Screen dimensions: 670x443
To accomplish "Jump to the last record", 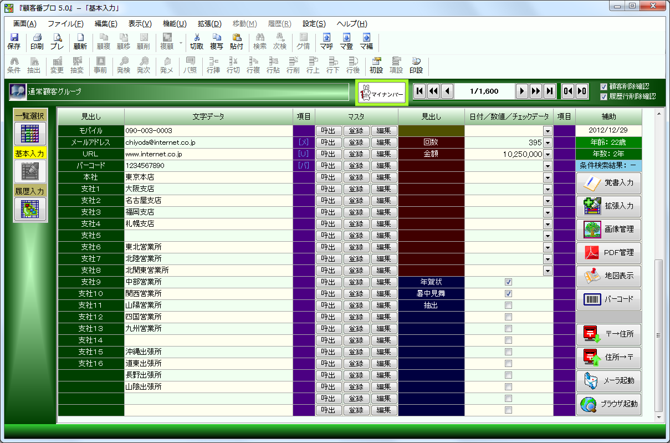I will click(x=549, y=91).
